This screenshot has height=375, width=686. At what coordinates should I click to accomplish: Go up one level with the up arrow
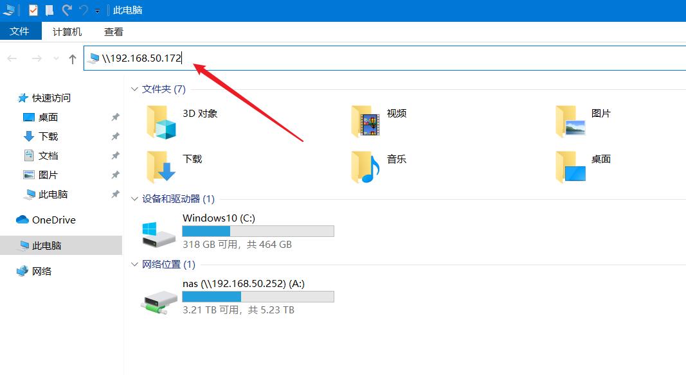tap(72, 58)
